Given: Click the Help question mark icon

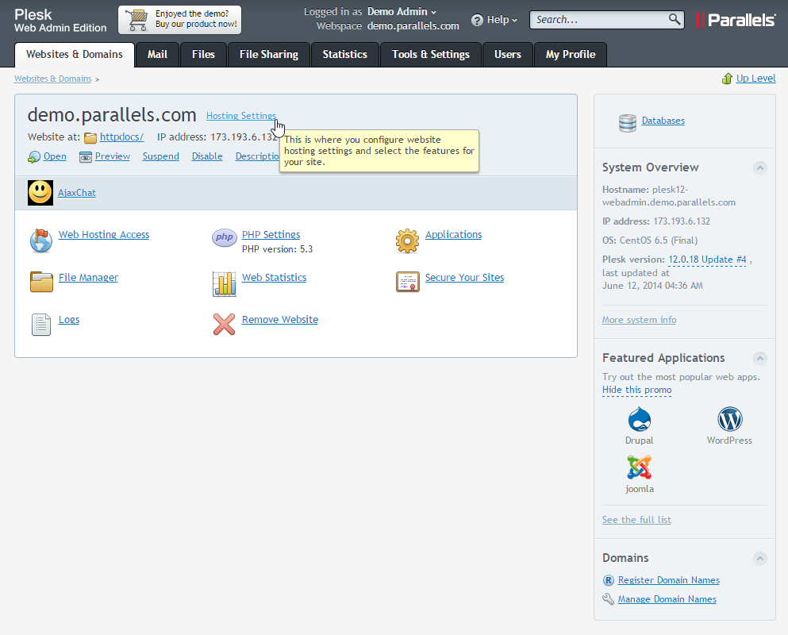Looking at the screenshot, I should [x=477, y=20].
